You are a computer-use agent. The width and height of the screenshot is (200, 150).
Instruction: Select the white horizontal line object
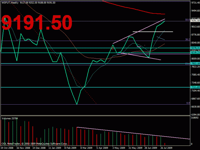(153, 32)
